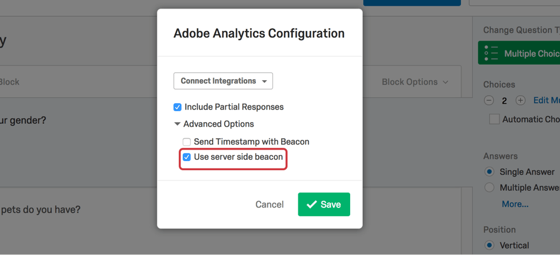Viewport: 560px width, 255px height.
Task: Tick the Automatic Choices checkbox
Action: tap(494, 119)
